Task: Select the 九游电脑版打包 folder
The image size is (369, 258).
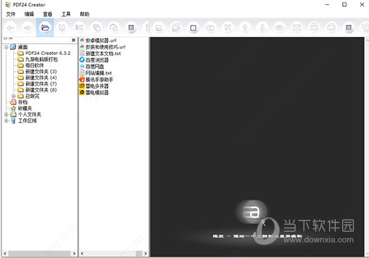Action: click(41, 59)
